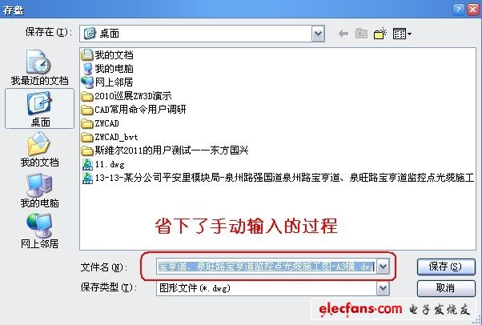
Task: Click inside the 文件名 input field
Action: coord(267,267)
